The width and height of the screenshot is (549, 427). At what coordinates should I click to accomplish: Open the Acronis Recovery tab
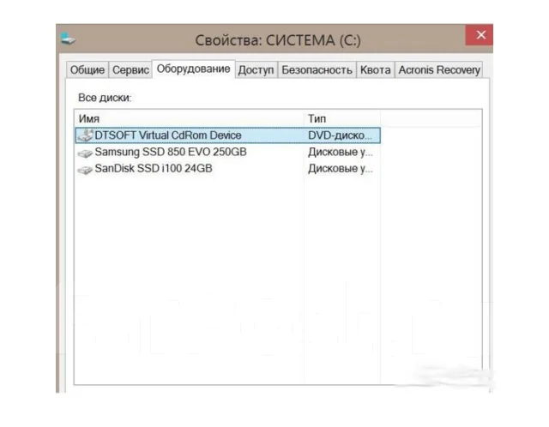[x=439, y=69]
